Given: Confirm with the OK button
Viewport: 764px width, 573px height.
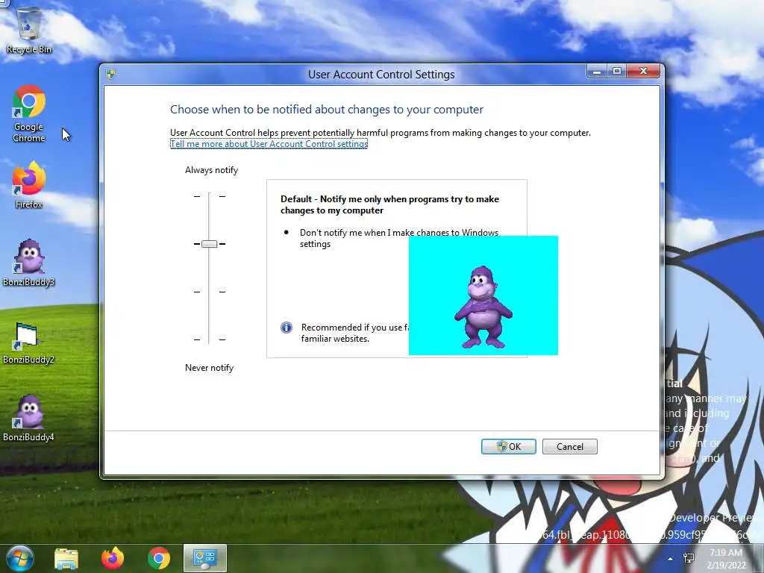Looking at the screenshot, I should coord(509,446).
